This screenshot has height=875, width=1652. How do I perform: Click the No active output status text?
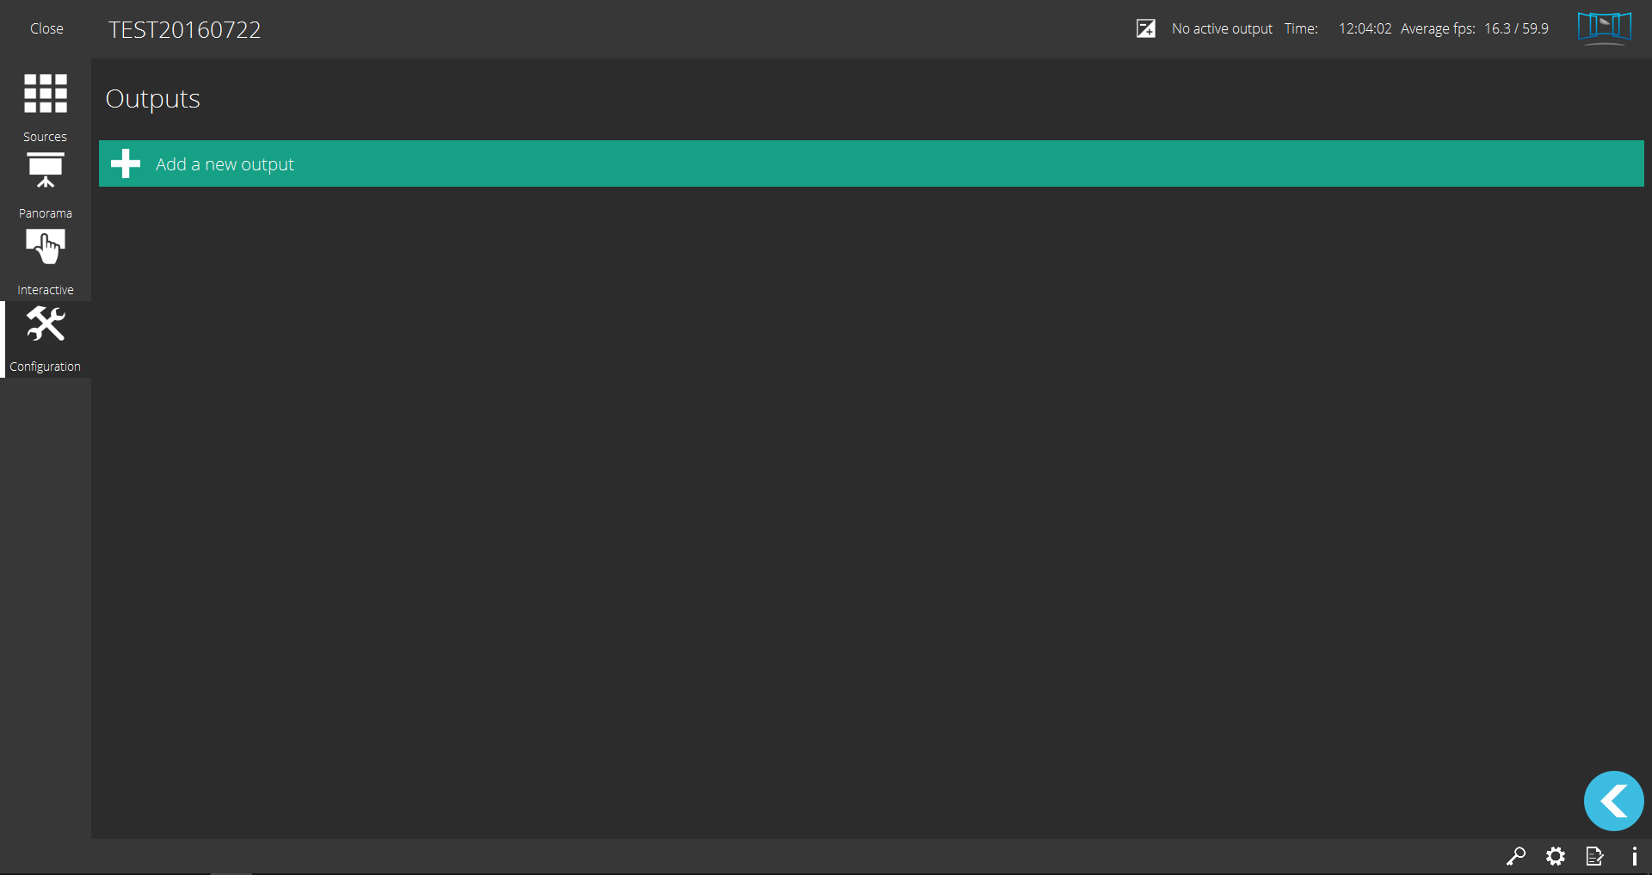tap(1222, 28)
